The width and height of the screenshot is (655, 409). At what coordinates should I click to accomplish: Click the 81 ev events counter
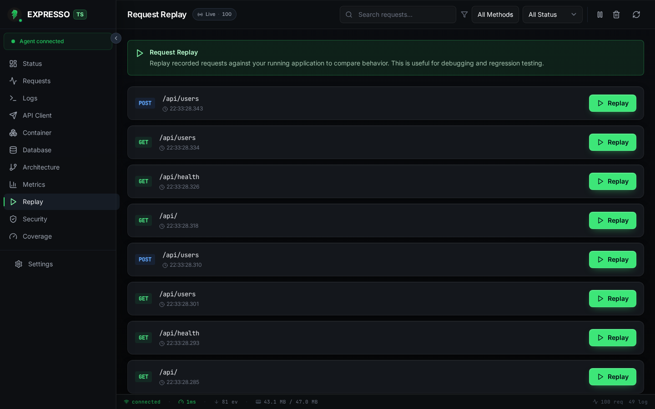click(x=226, y=402)
